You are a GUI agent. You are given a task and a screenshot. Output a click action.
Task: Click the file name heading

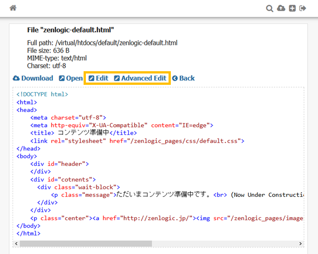[70, 30]
